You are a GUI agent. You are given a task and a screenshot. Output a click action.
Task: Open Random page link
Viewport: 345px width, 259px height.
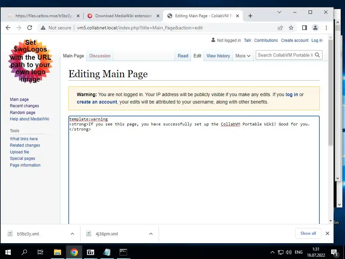(23, 113)
